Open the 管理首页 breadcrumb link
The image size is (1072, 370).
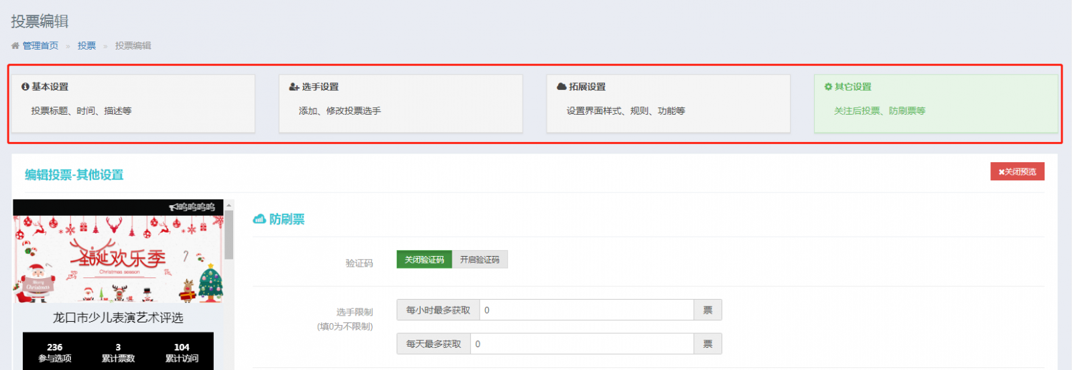40,46
